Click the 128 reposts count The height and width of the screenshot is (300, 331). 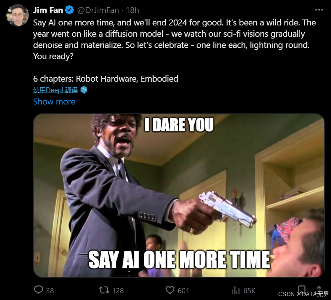118,291
